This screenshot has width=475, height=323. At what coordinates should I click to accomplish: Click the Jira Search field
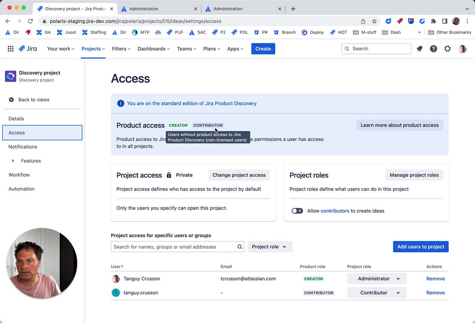click(x=376, y=49)
